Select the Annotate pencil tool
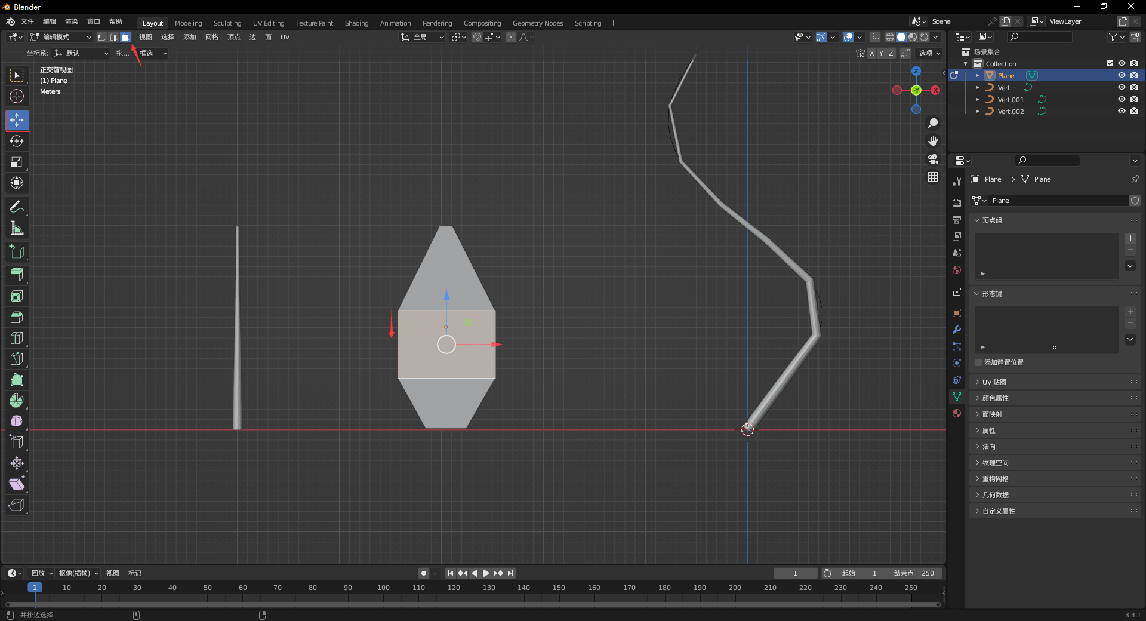This screenshot has width=1146, height=621. tap(17, 207)
